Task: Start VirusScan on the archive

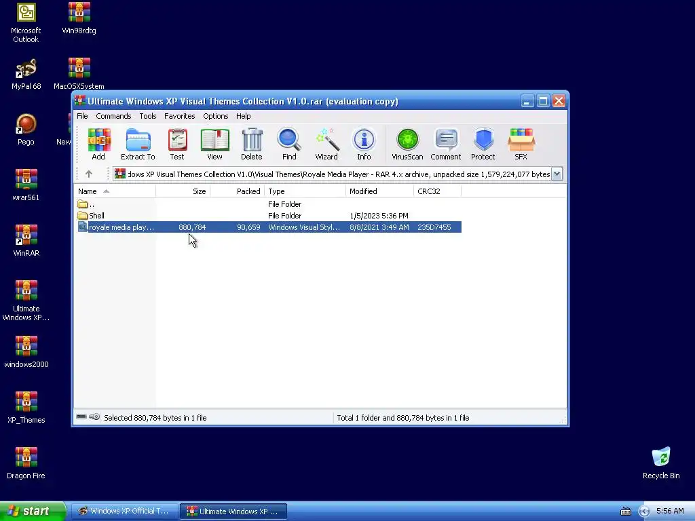Action: 407,144
